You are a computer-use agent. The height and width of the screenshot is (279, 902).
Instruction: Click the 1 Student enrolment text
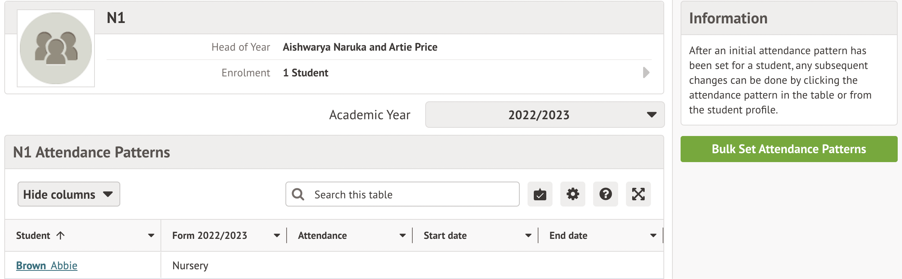305,73
